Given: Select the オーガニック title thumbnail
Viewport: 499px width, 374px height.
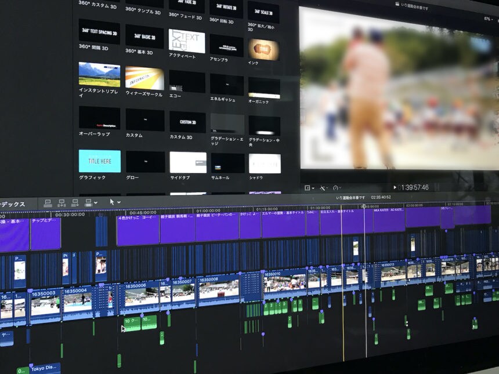Looking at the screenshot, I should [264, 88].
